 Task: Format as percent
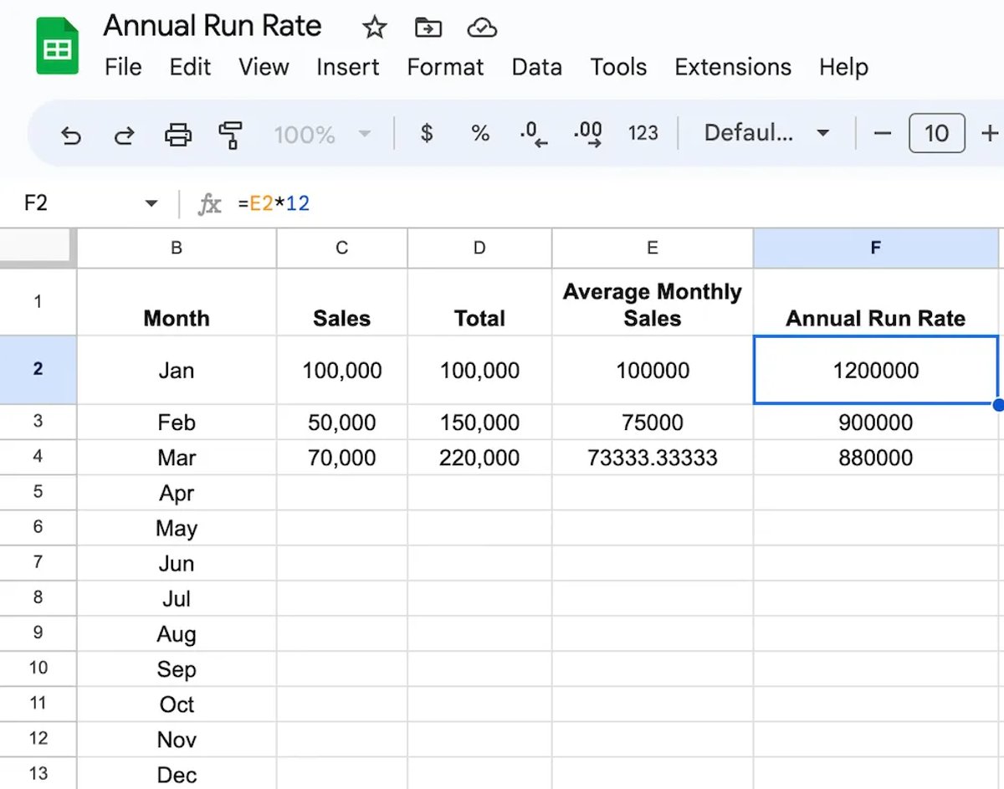pos(480,133)
